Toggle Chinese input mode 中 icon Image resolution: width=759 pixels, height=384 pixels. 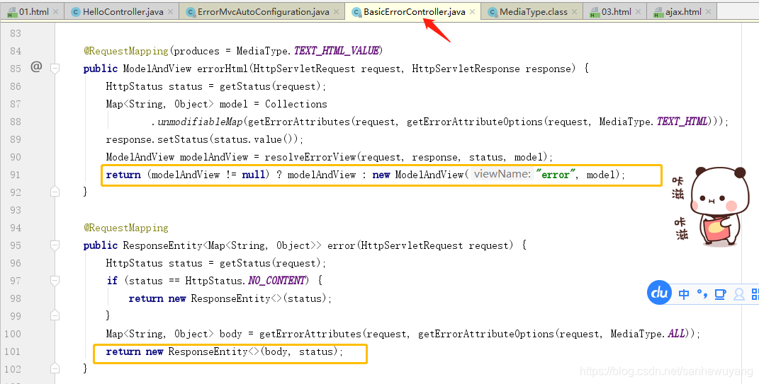click(684, 294)
